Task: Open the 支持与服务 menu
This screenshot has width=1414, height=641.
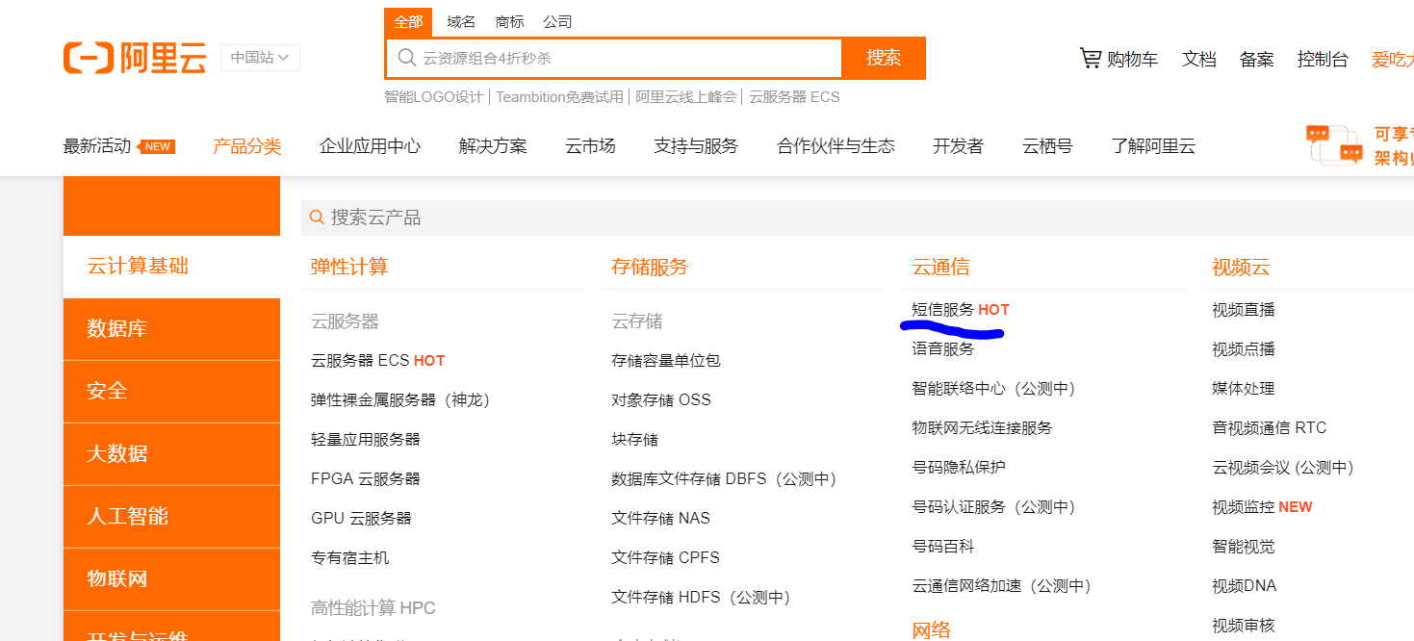Action: click(696, 146)
